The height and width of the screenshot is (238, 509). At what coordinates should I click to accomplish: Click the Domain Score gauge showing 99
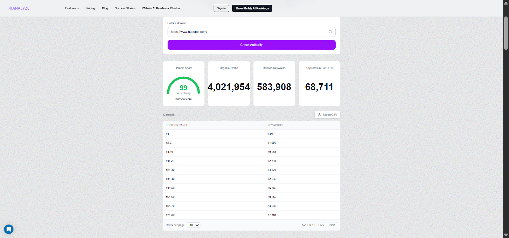[x=184, y=86]
